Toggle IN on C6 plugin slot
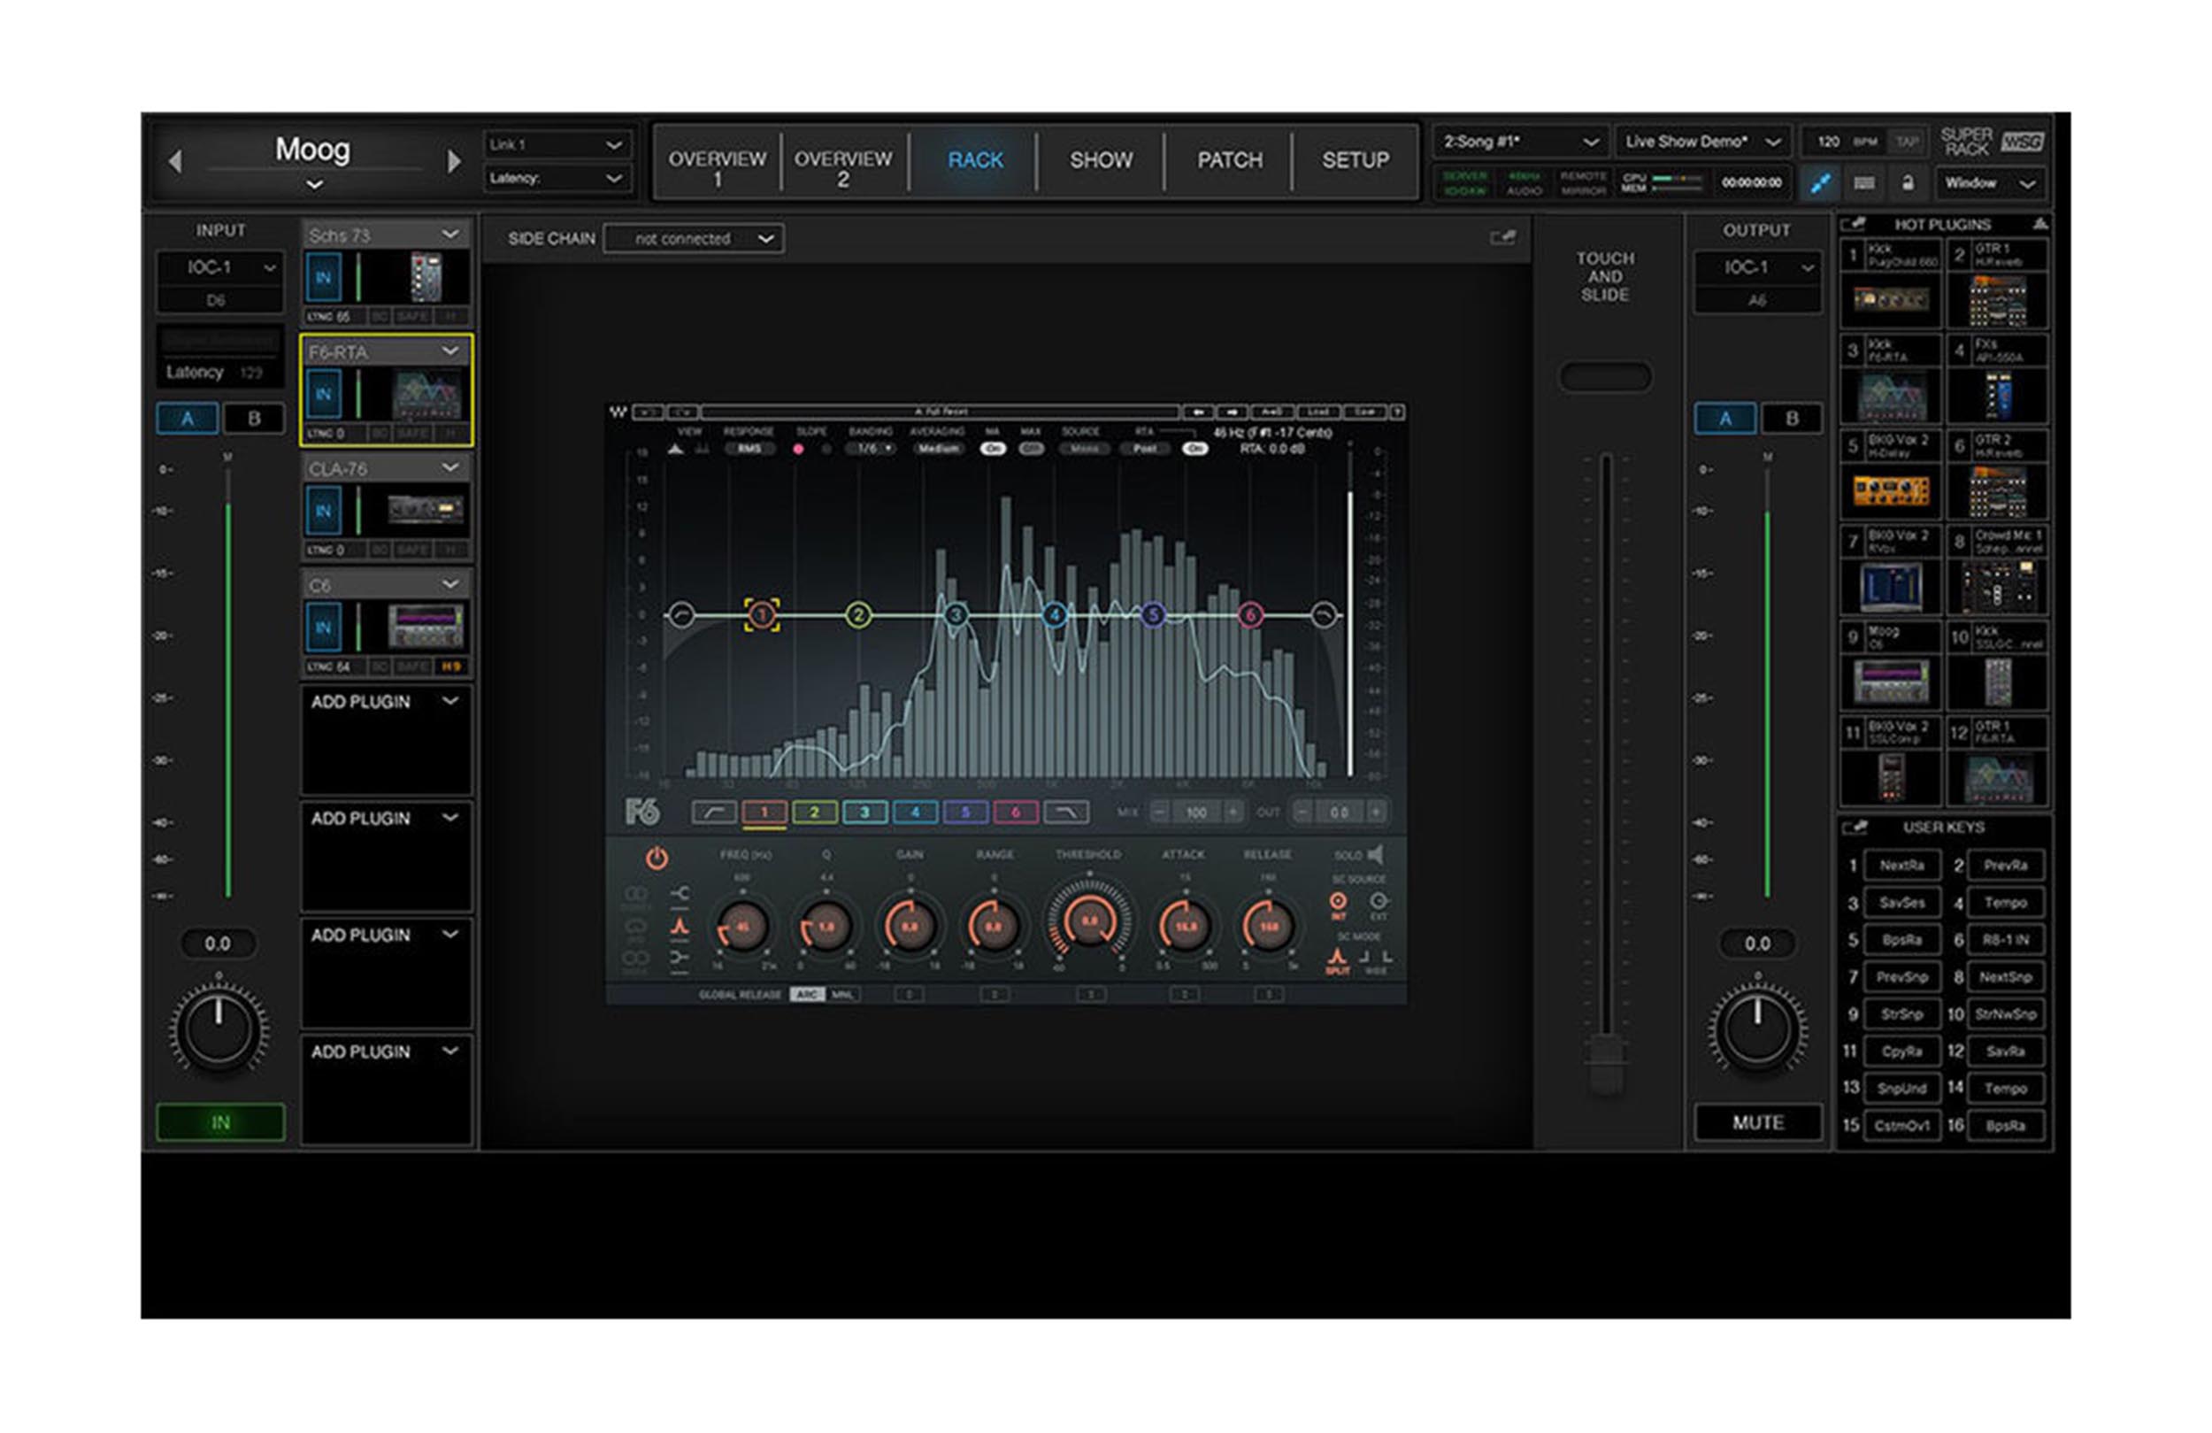Screen dimensions: 2212x1433 pyautogui.click(x=324, y=627)
